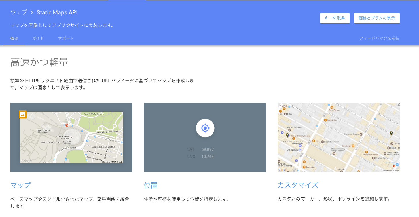Click the キーの取得 button
The image size is (419, 217).
335,18
